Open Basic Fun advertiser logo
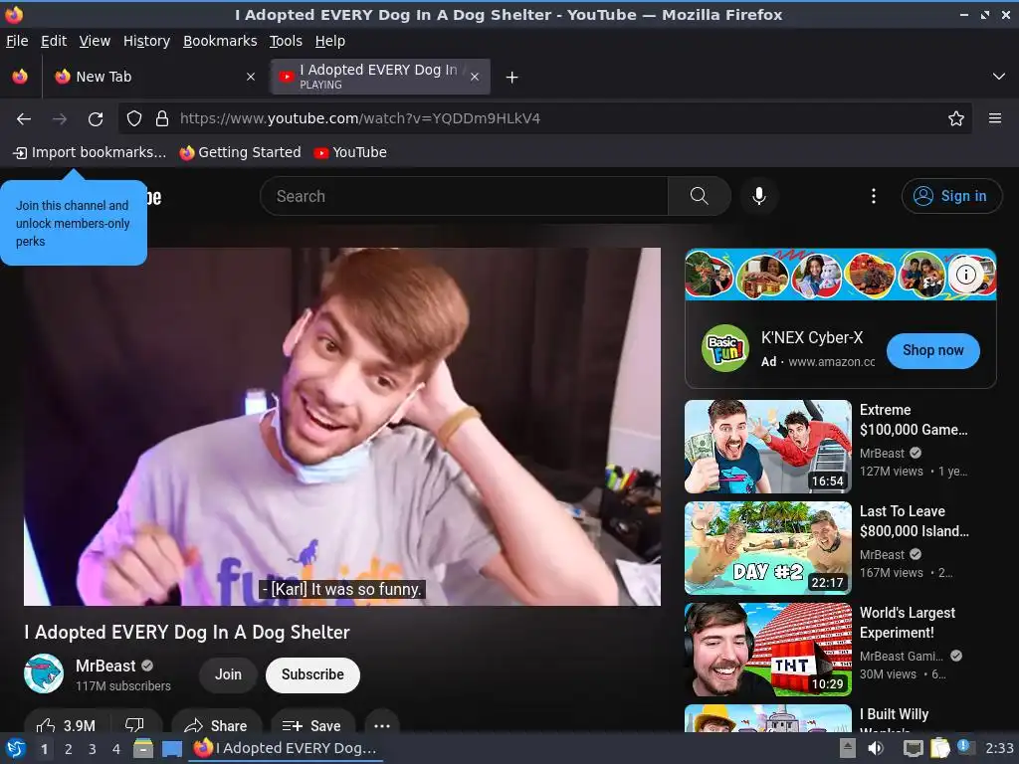 point(725,348)
